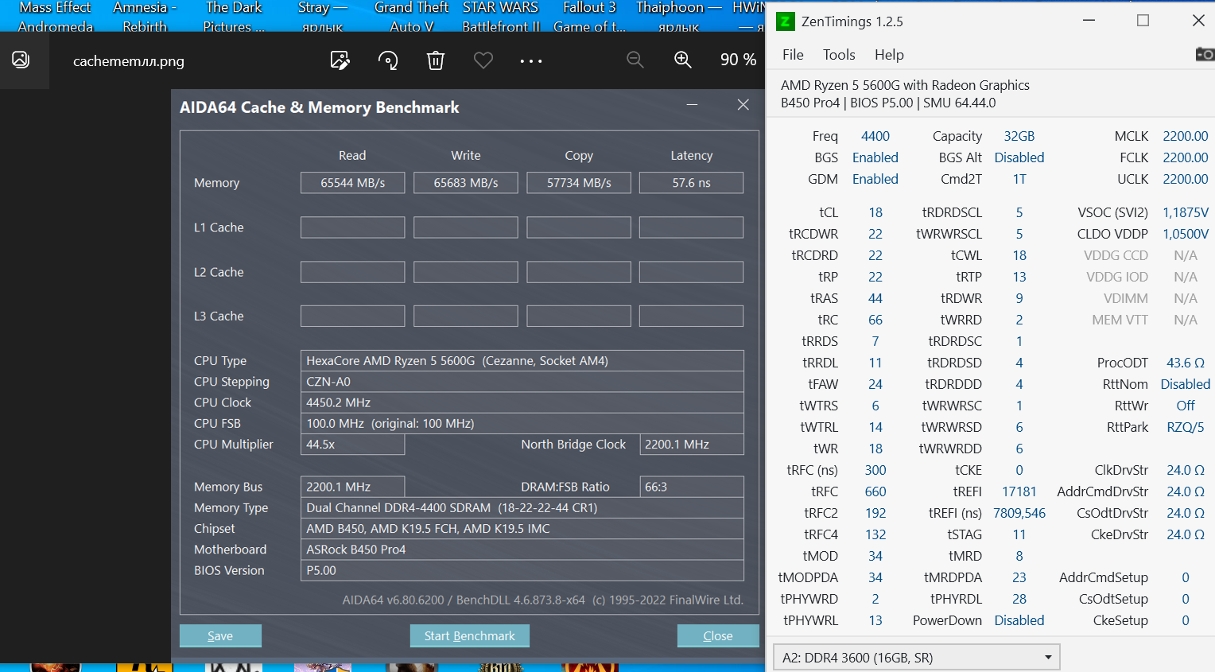Screen dimensions: 1215x672
Task: Click the image viewer icon beside cachememлл.png
Action: [21, 60]
